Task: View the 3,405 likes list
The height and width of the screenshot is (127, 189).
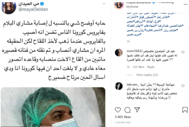Action: tap(123, 117)
